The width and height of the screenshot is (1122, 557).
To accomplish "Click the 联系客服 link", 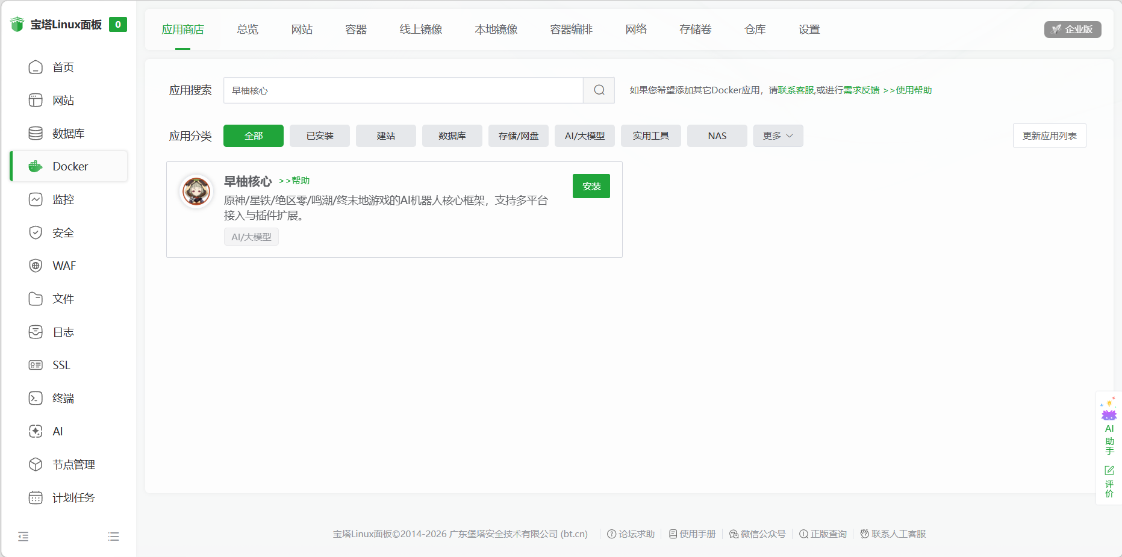I will (796, 90).
